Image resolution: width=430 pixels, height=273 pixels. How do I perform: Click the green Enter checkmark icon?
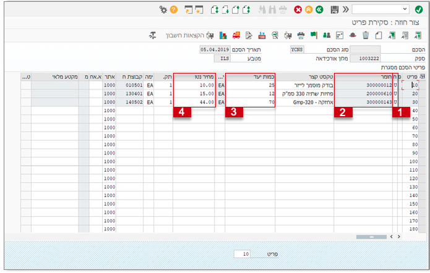click(x=418, y=10)
